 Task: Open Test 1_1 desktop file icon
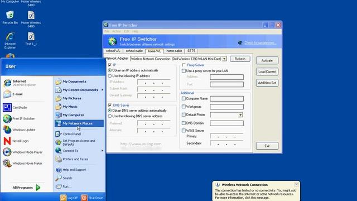coord(31,39)
